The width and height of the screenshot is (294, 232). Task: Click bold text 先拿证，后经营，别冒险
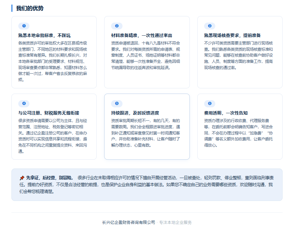pyautogui.click(x=50, y=178)
